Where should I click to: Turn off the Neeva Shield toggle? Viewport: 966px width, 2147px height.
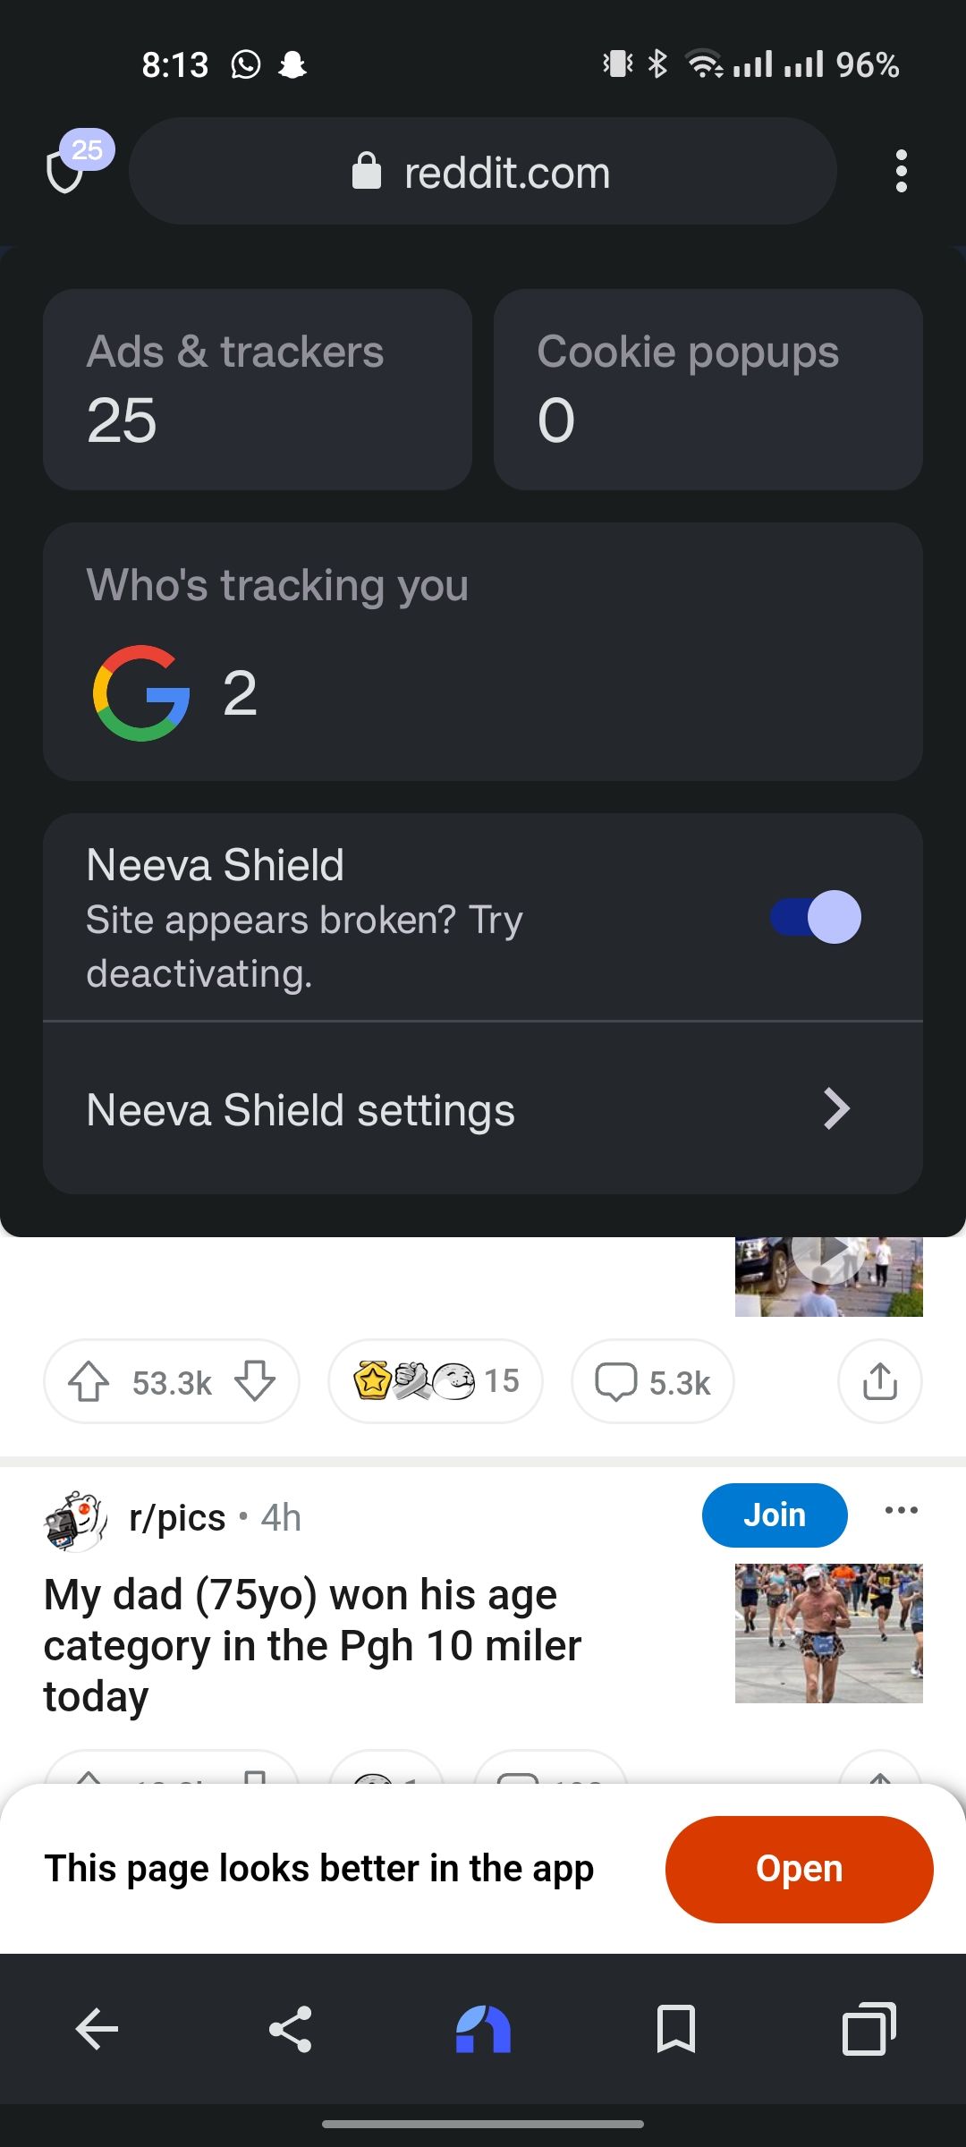[816, 917]
